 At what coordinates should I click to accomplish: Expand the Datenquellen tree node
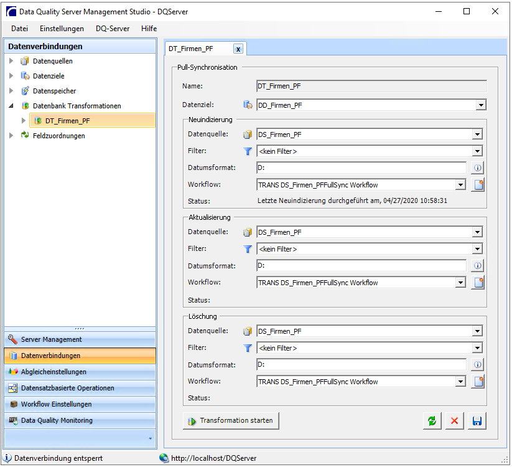click(11, 61)
